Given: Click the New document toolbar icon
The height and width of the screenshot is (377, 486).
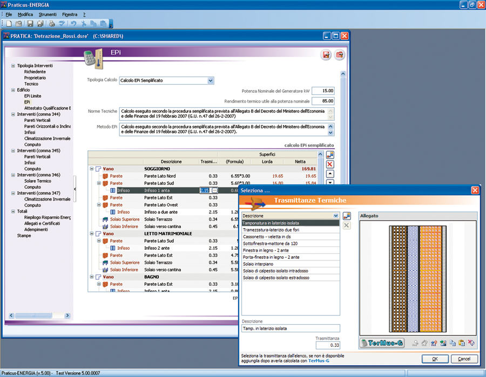Looking at the screenshot, I should point(9,24).
